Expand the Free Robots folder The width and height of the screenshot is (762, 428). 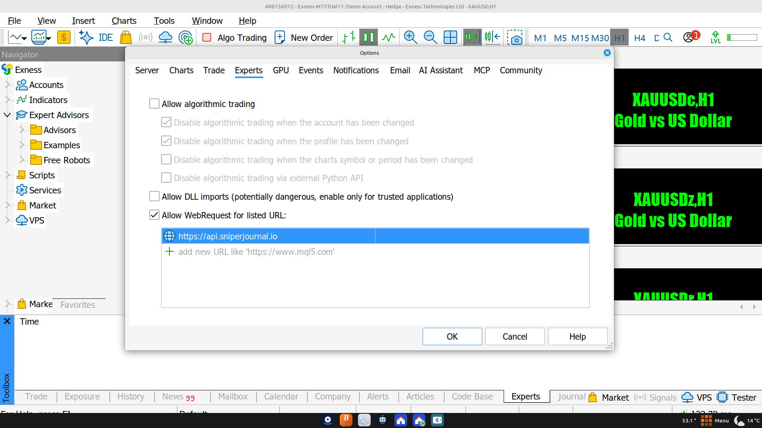(x=22, y=160)
